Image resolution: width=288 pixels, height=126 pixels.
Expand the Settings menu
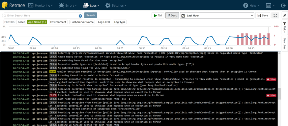[x=116, y=6]
